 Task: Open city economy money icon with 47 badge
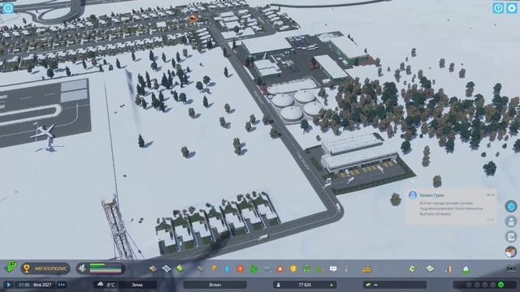(x=11, y=267)
